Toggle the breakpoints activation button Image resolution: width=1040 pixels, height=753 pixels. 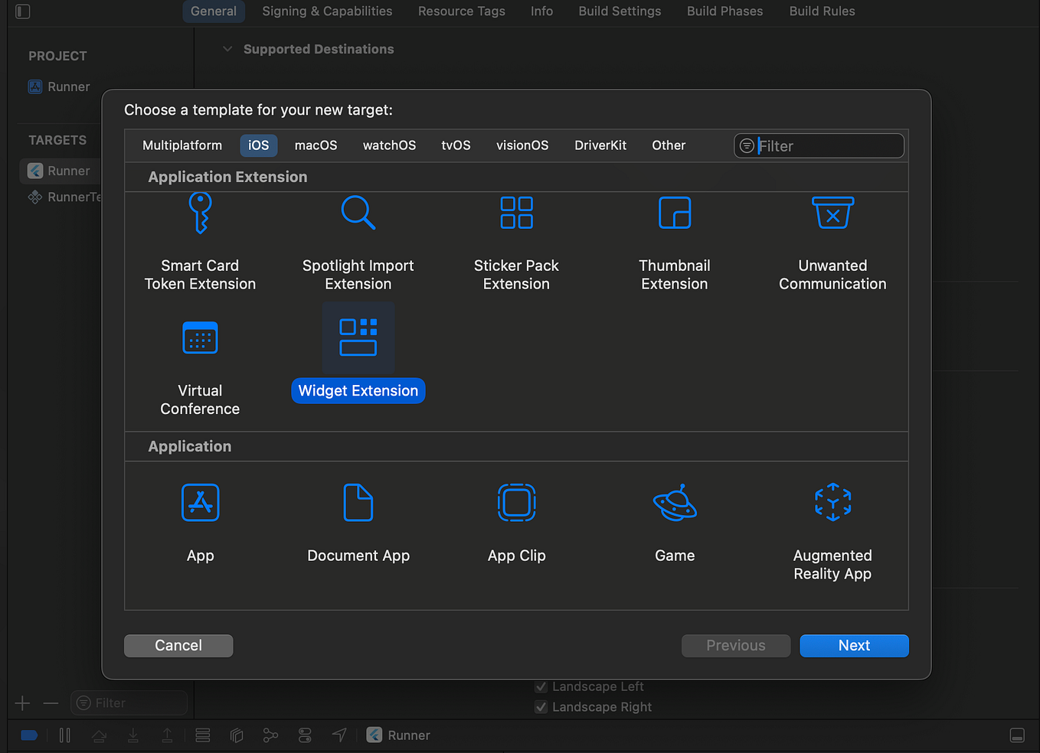click(29, 735)
